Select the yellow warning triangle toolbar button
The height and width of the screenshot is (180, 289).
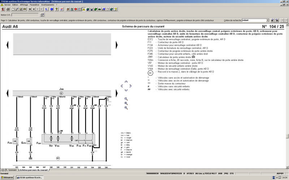(x=84, y=9)
